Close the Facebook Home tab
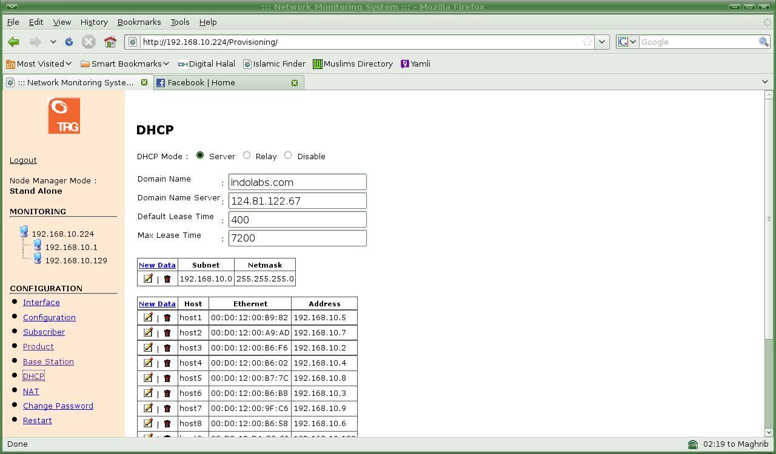Screen dimensions: 776x454 click(295, 82)
